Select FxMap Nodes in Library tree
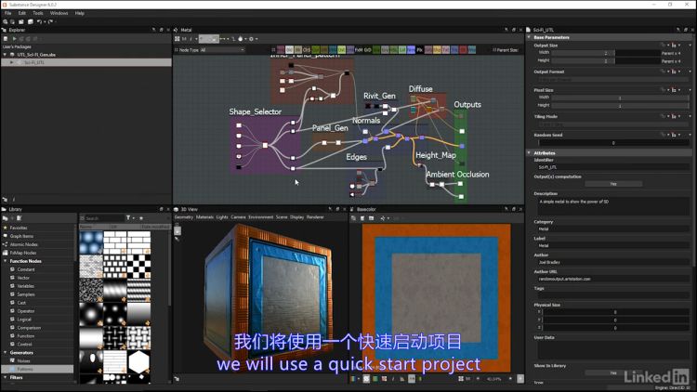This screenshot has width=697, height=392. click(x=23, y=253)
